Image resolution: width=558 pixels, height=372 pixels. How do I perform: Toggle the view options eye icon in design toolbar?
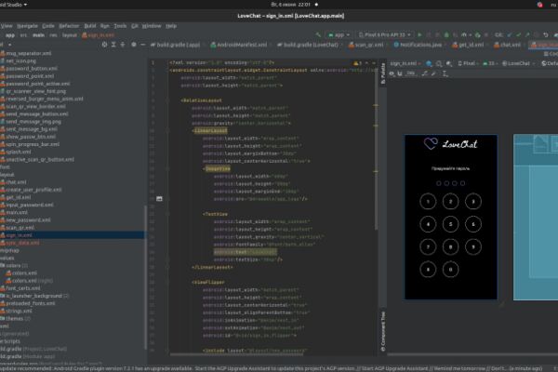point(392,73)
